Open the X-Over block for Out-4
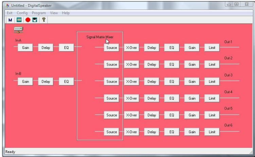Viewport: 255px width, 157px height. click(x=131, y=98)
